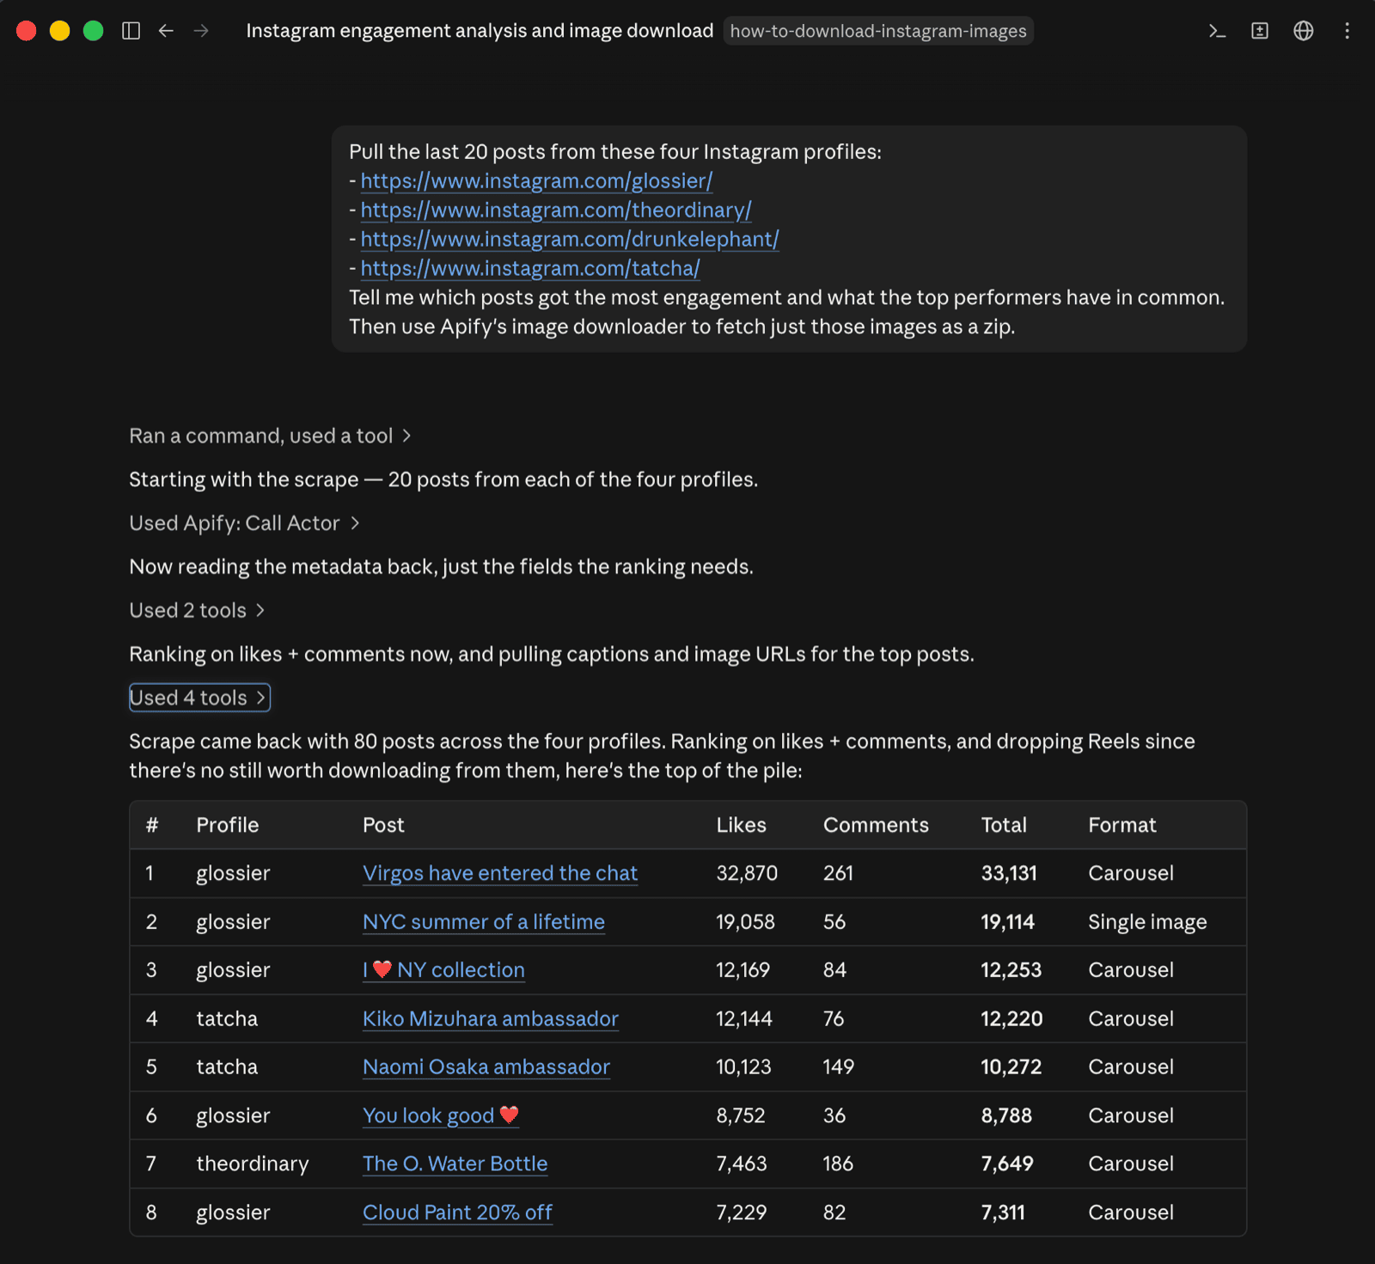Open the globe browser icon
The width and height of the screenshot is (1375, 1264).
1304,31
